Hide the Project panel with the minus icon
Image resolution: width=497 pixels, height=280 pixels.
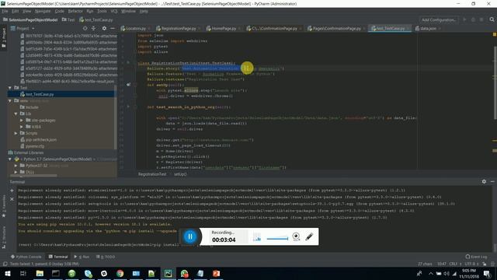point(112,28)
